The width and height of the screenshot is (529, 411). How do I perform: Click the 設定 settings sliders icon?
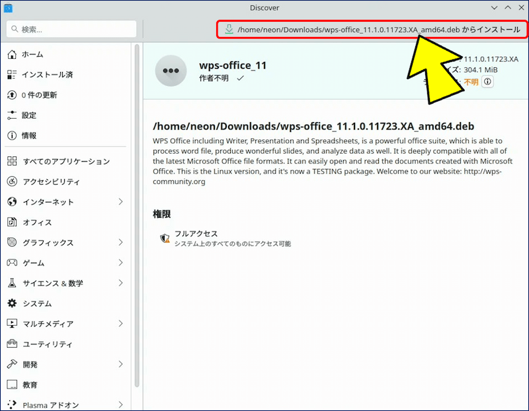pyautogui.click(x=12, y=115)
